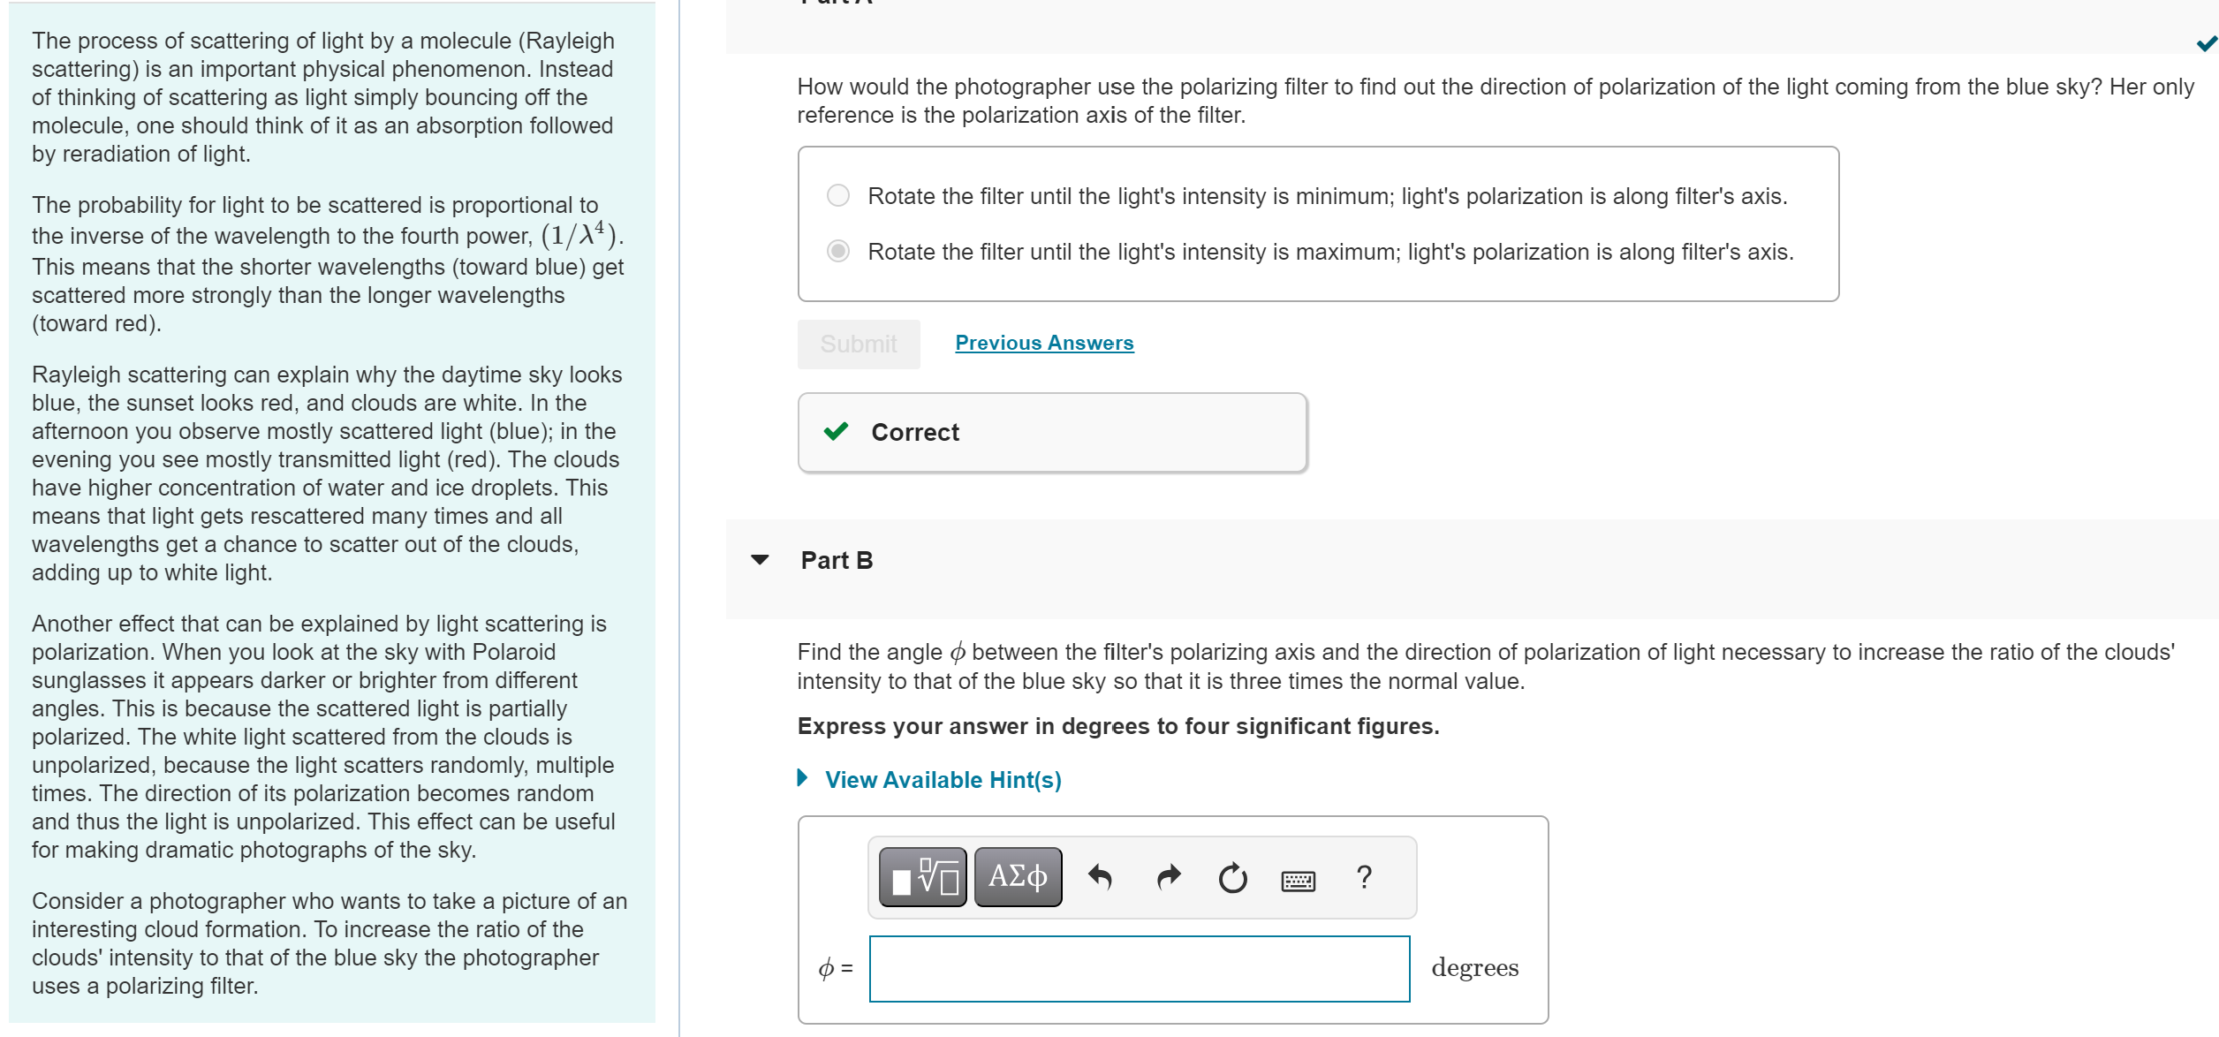Open Previous Answers
The width and height of the screenshot is (2219, 1037).
[x=1044, y=343]
